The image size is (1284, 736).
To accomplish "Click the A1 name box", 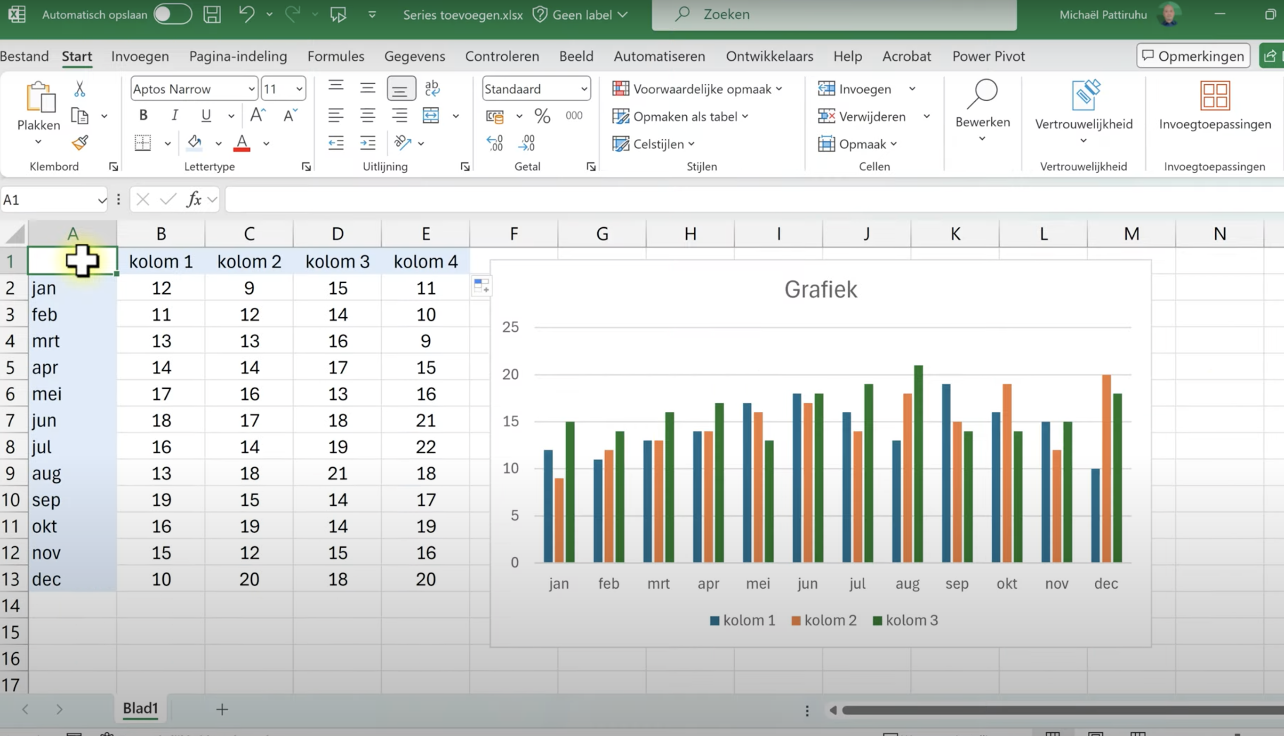I will coord(54,200).
